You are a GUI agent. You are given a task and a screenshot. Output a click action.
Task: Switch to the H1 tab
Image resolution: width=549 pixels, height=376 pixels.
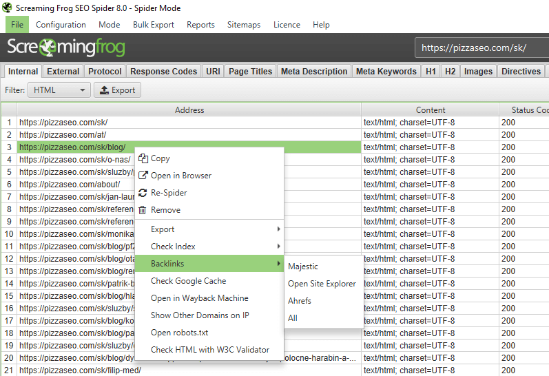pos(431,72)
